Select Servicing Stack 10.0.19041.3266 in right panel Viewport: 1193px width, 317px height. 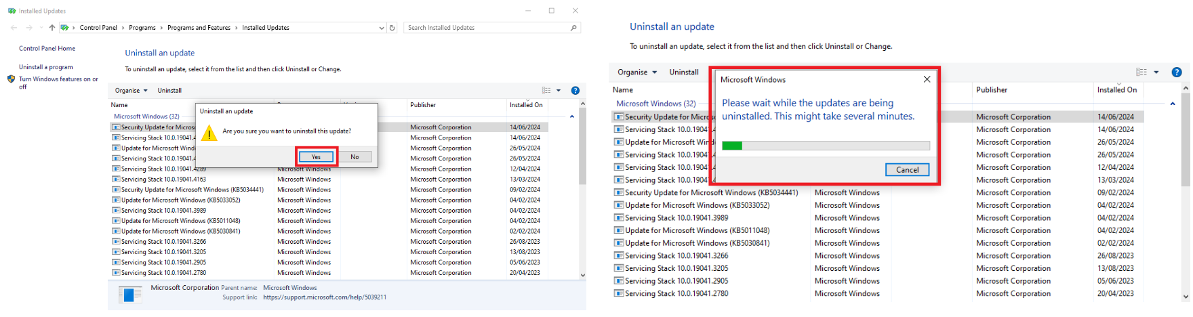[x=877, y=256]
